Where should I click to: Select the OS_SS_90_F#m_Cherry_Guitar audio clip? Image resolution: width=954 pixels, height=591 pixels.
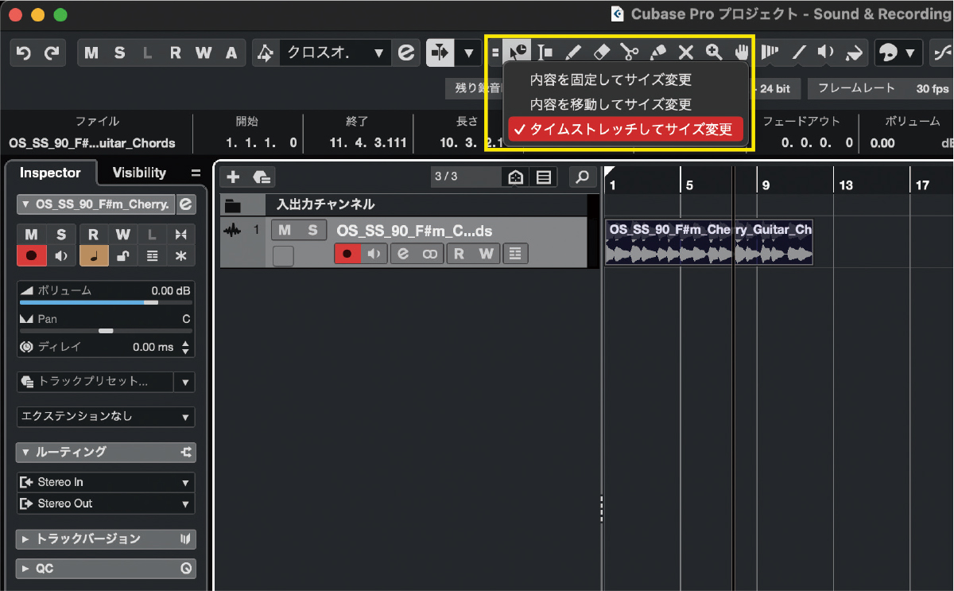tap(709, 243)
